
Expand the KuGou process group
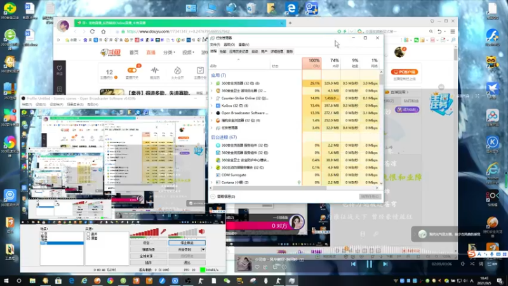point(212,106)
